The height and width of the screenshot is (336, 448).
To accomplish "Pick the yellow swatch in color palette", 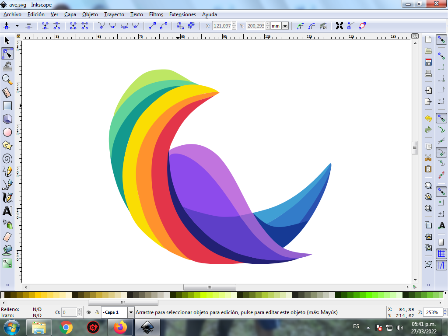I will 38,295.
